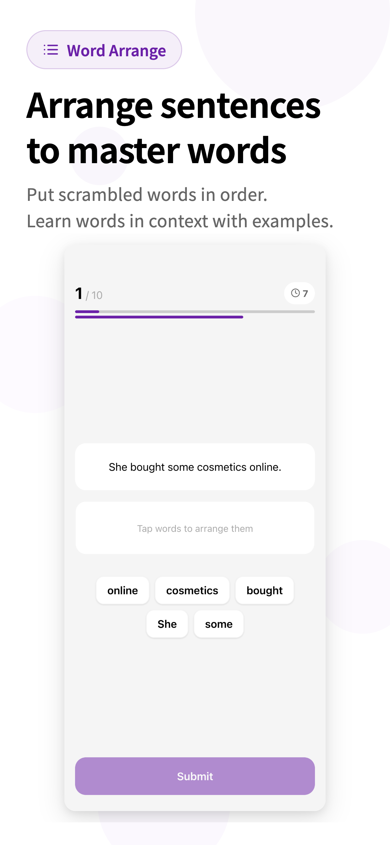This screenshot has height=845, width=390.
Task: Click the text 'Put scrambled words in order.'
Action: [x=147, y=195]
